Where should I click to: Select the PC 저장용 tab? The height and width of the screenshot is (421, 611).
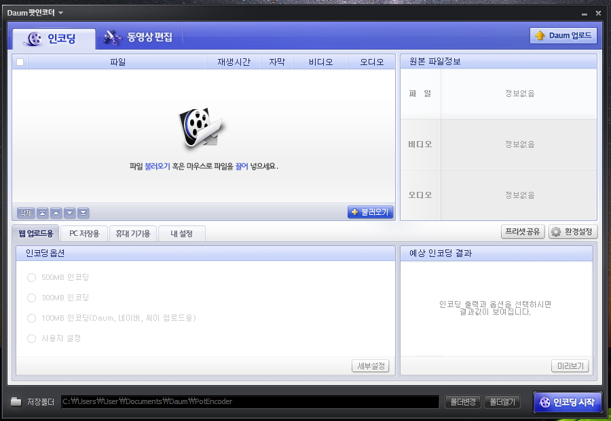[x=84, y=233]
